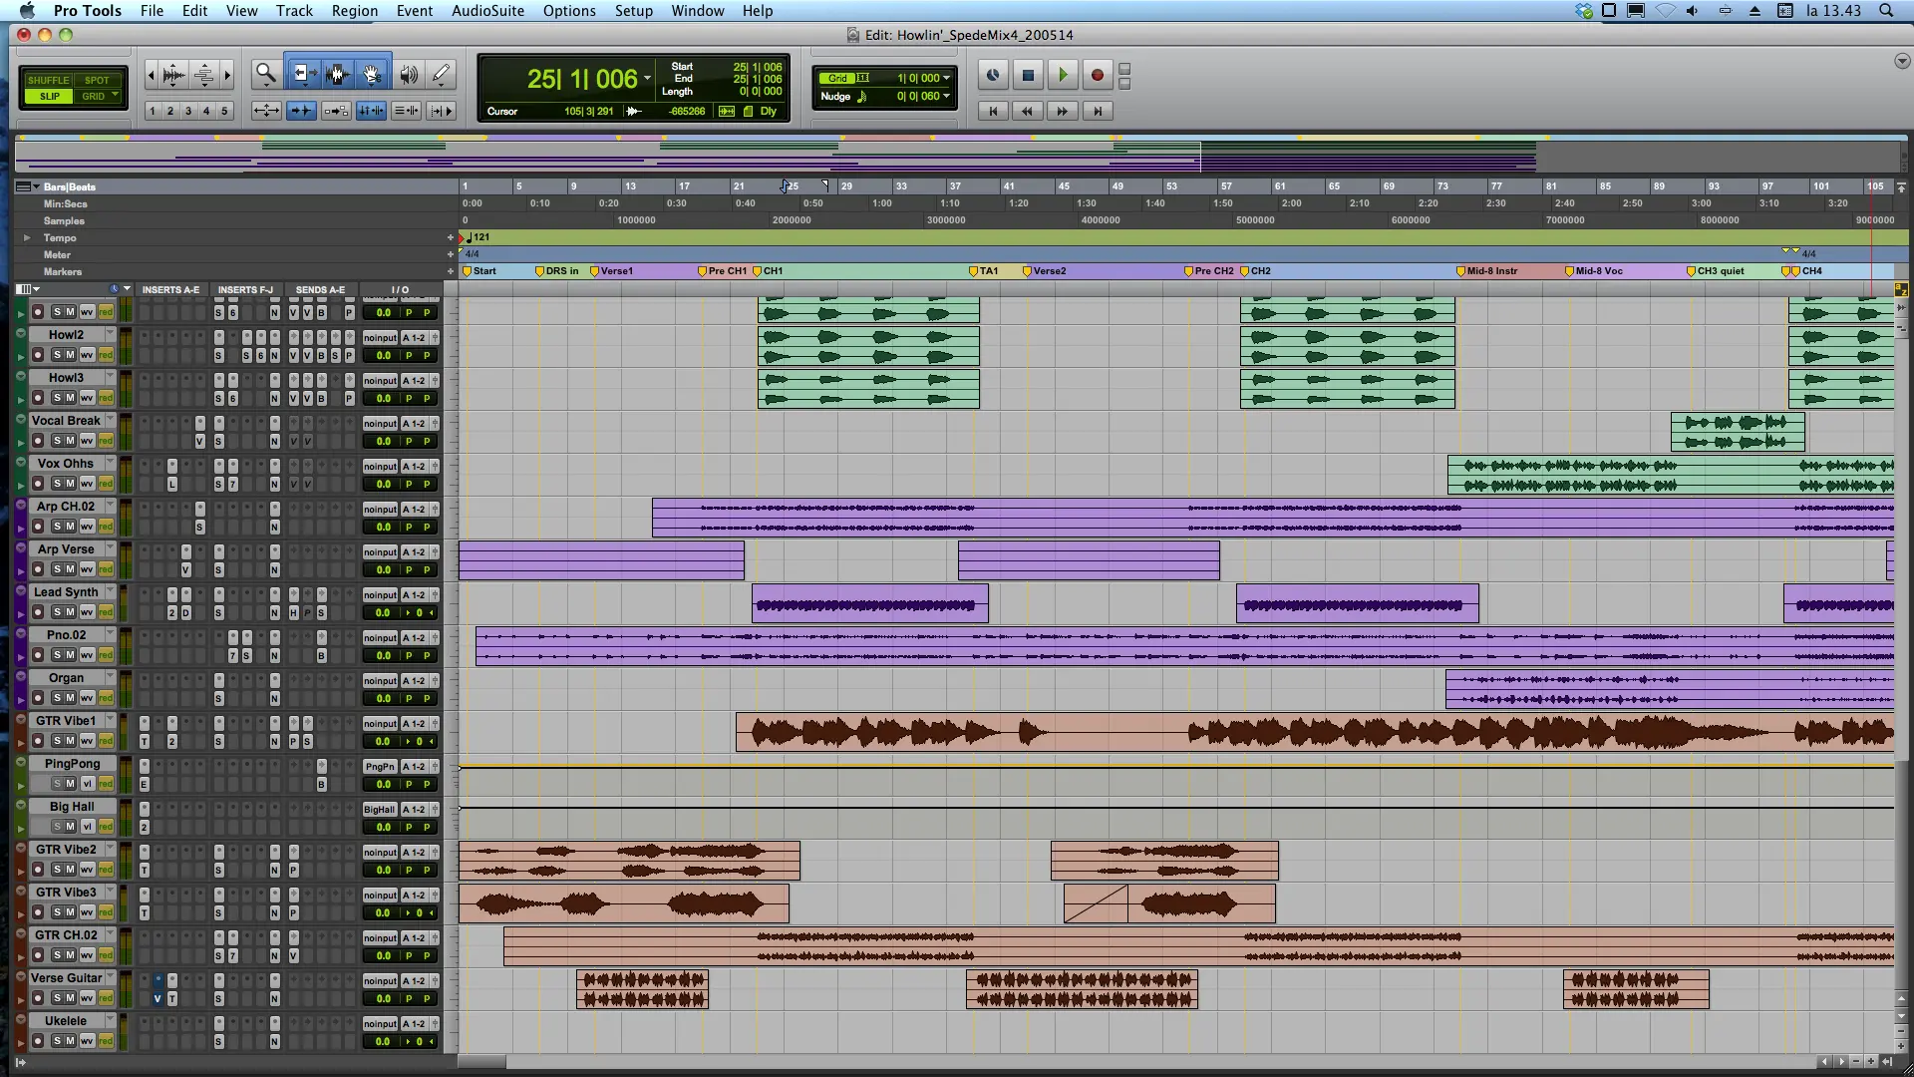Screen dimensions: 1914x1077
Task: Select the Grabber hand tool
Action: tap(372, 74)
